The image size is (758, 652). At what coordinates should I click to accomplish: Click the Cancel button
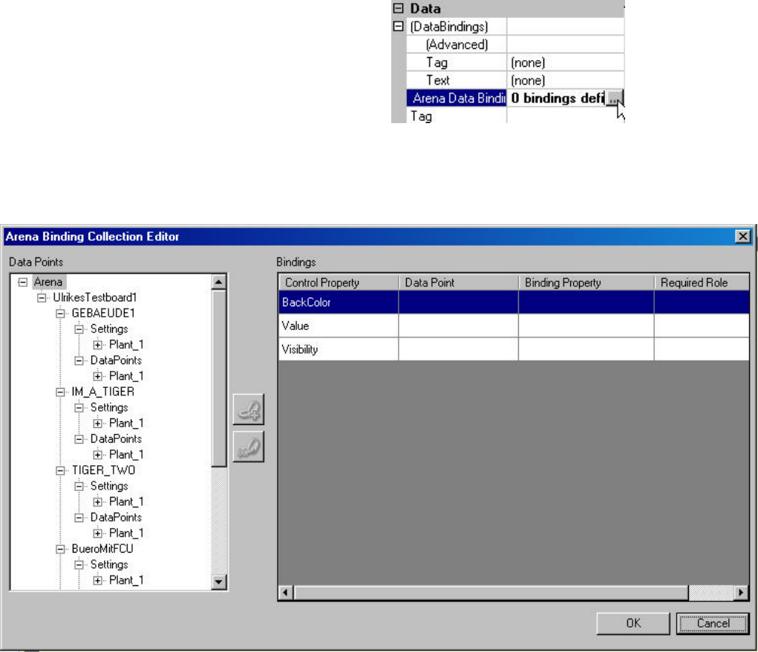click(x=712, y=624)
